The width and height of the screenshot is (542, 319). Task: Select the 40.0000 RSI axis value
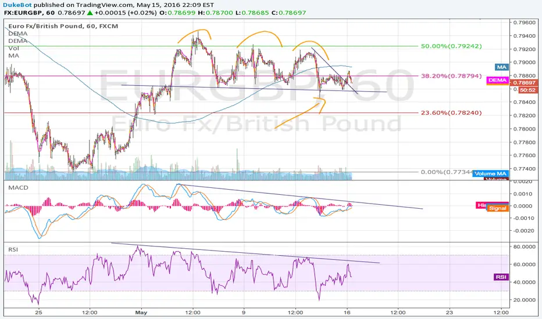525,282
